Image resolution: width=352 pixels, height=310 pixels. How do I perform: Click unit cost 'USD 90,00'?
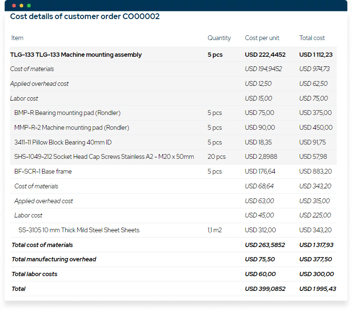[260, 127]
